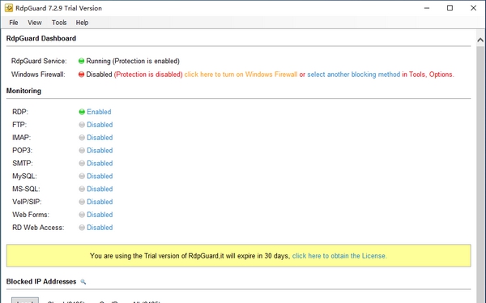The width and height of the screenshot is (486, 303).
Task: Select another blocking method link
Action: click(x=354, y=75)
